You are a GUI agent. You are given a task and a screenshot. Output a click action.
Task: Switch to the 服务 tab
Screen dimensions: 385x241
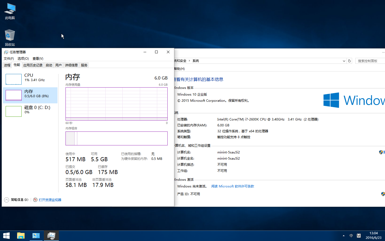84,65
